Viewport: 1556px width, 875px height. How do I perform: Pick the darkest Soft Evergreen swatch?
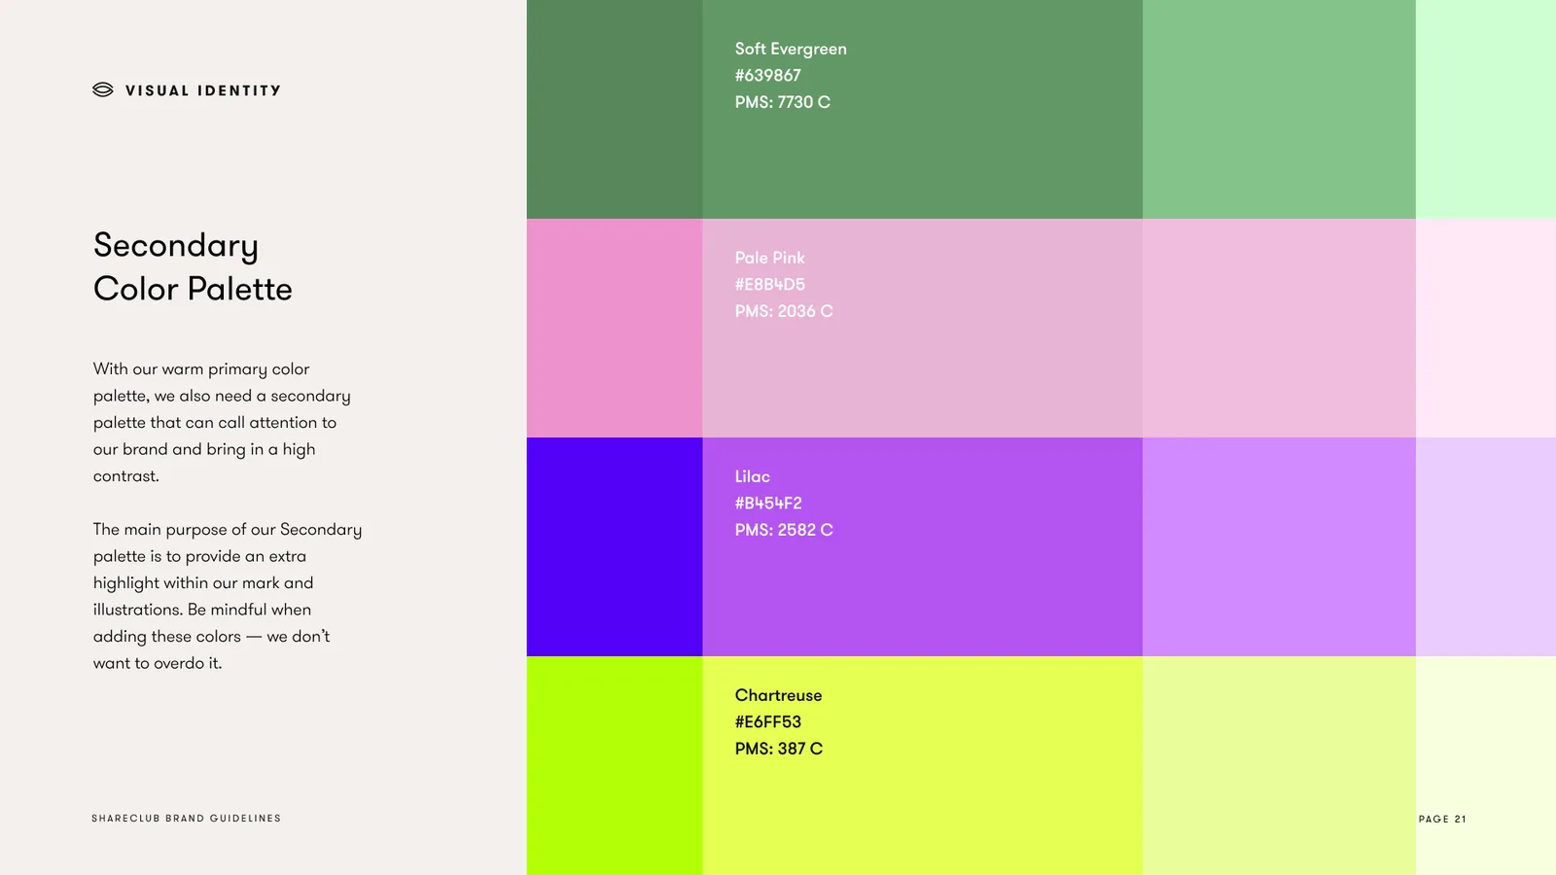pos(615,109)
